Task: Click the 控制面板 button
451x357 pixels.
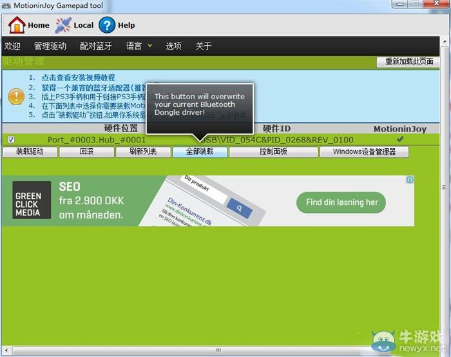Action: pos(274,151)
